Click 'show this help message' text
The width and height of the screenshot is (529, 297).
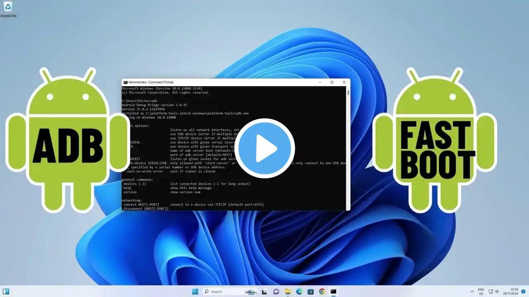191,188
